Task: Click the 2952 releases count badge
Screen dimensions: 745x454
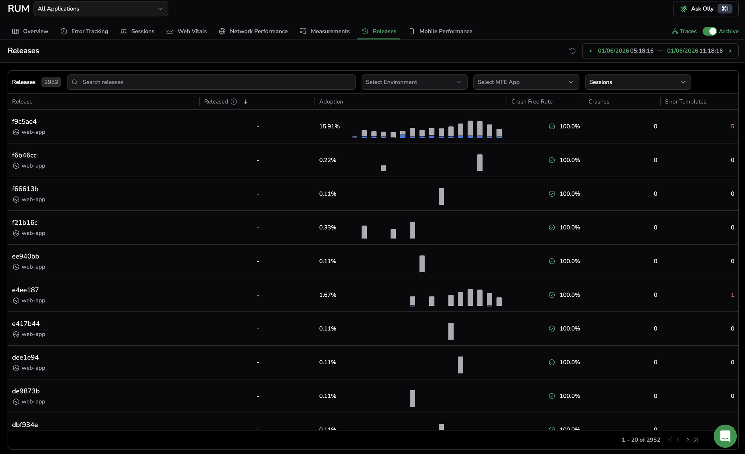Action: point(51,82)
